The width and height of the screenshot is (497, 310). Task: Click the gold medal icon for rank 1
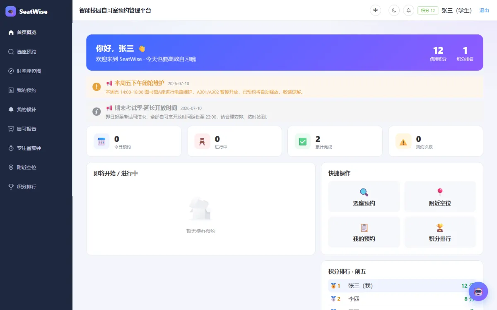click(x=333, y=286)
